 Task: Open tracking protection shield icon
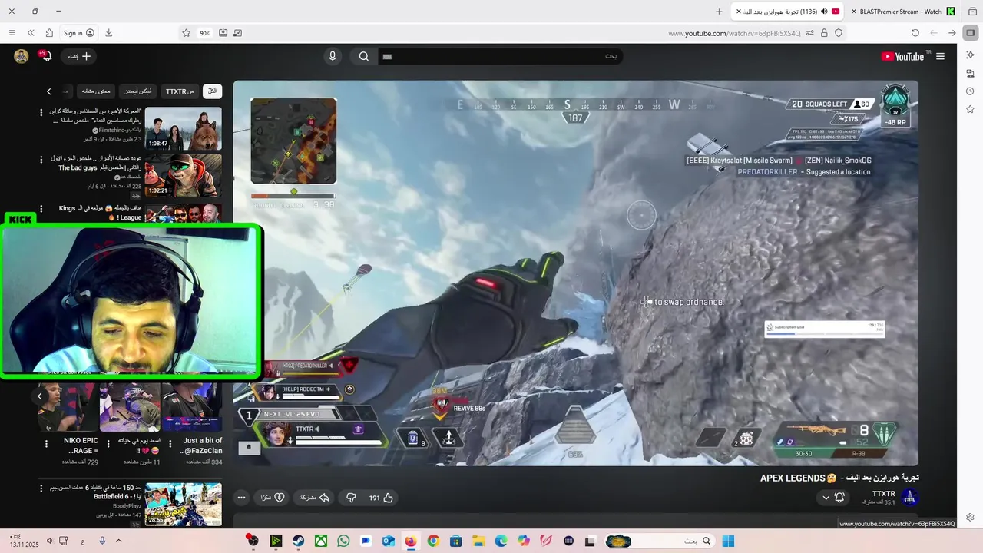point(839,33)
